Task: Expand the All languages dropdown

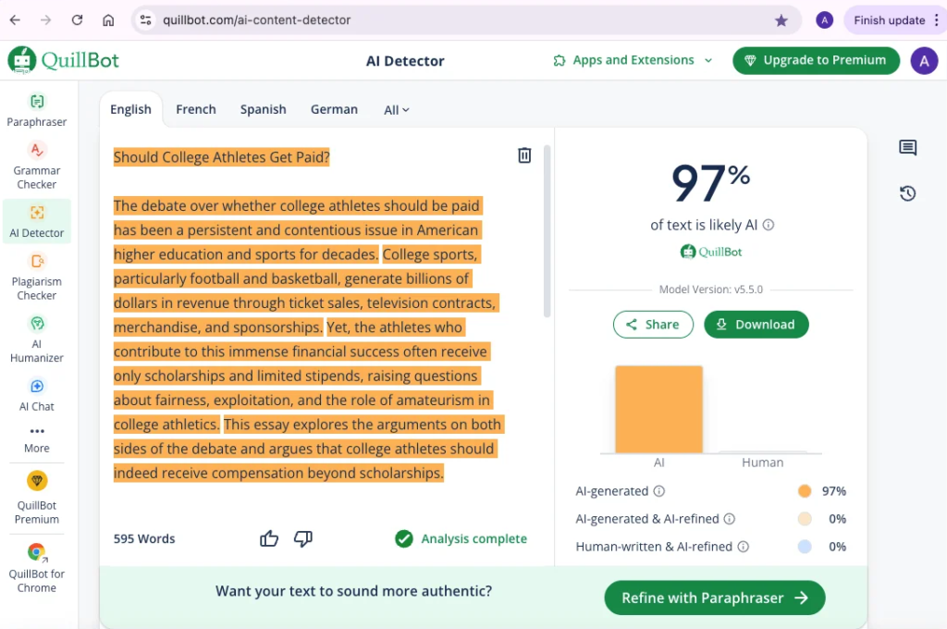Action: coord(397,110)
